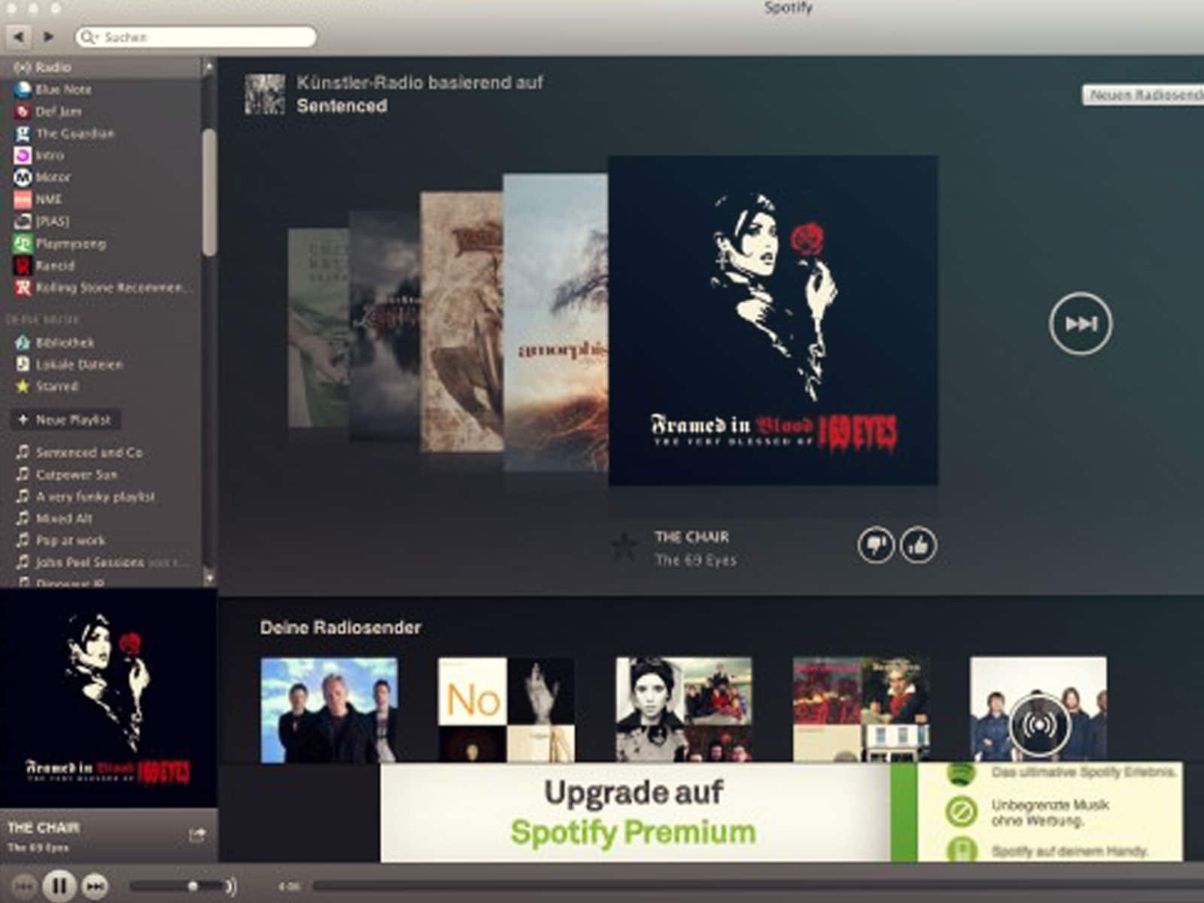This screenshot has height=903, width=1204.
Task: Open The Chair track title link
Action: (692, 537)
